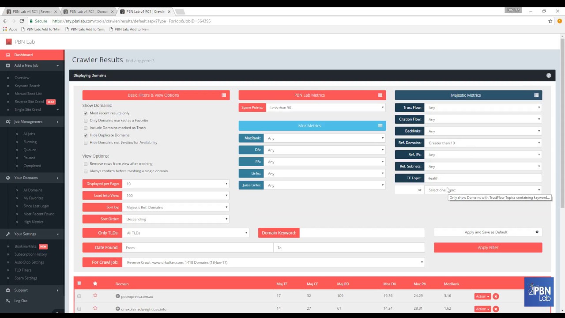This screenshot has width=565, height=318.
Task: Open All Jobs in the sidebar
Action: click(x=29, y=134)
